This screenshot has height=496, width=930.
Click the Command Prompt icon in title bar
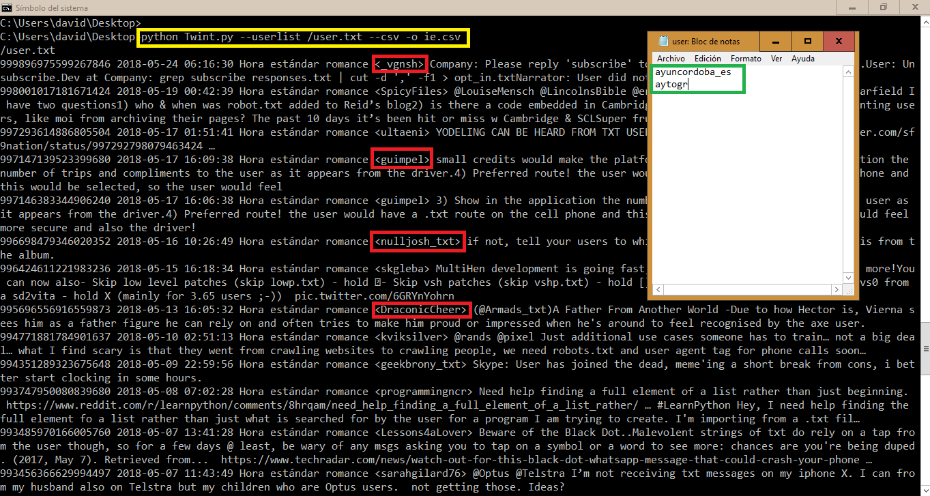(x=6, y=7)
